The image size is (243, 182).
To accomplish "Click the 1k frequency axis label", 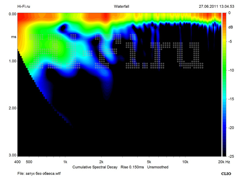I will click(x=65, y=162).
